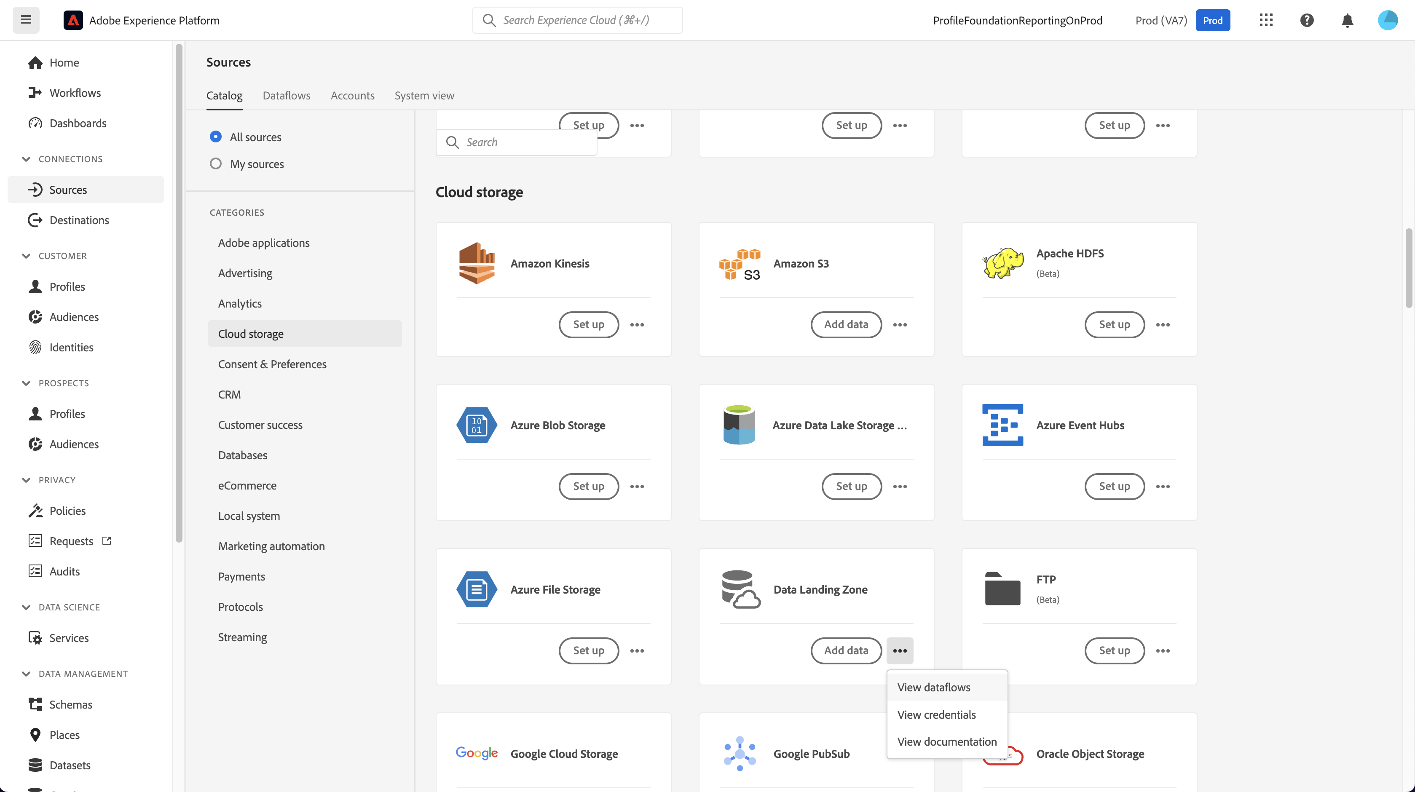Viewport: 1415px width, 792px height.
Task: Click Set up for Azure Data Lake Storage
Action: click(x=852, y=487)
